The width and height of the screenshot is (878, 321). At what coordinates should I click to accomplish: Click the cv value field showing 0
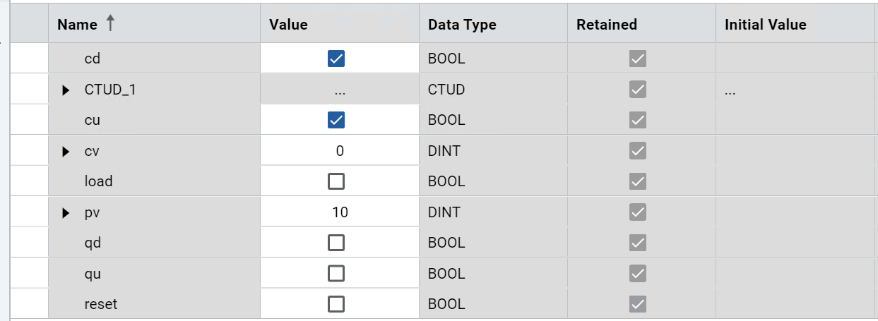point(340,151)
